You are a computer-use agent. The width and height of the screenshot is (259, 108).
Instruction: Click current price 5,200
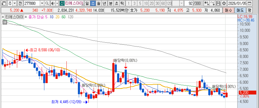click(14, 10)
